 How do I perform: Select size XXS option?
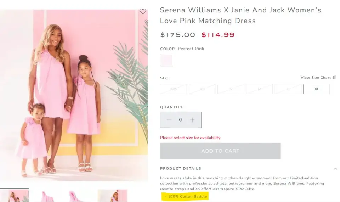point(174,89)
